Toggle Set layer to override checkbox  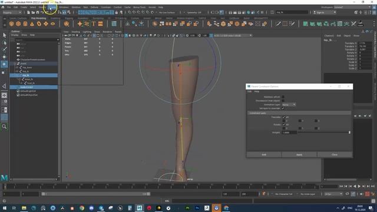283,108
